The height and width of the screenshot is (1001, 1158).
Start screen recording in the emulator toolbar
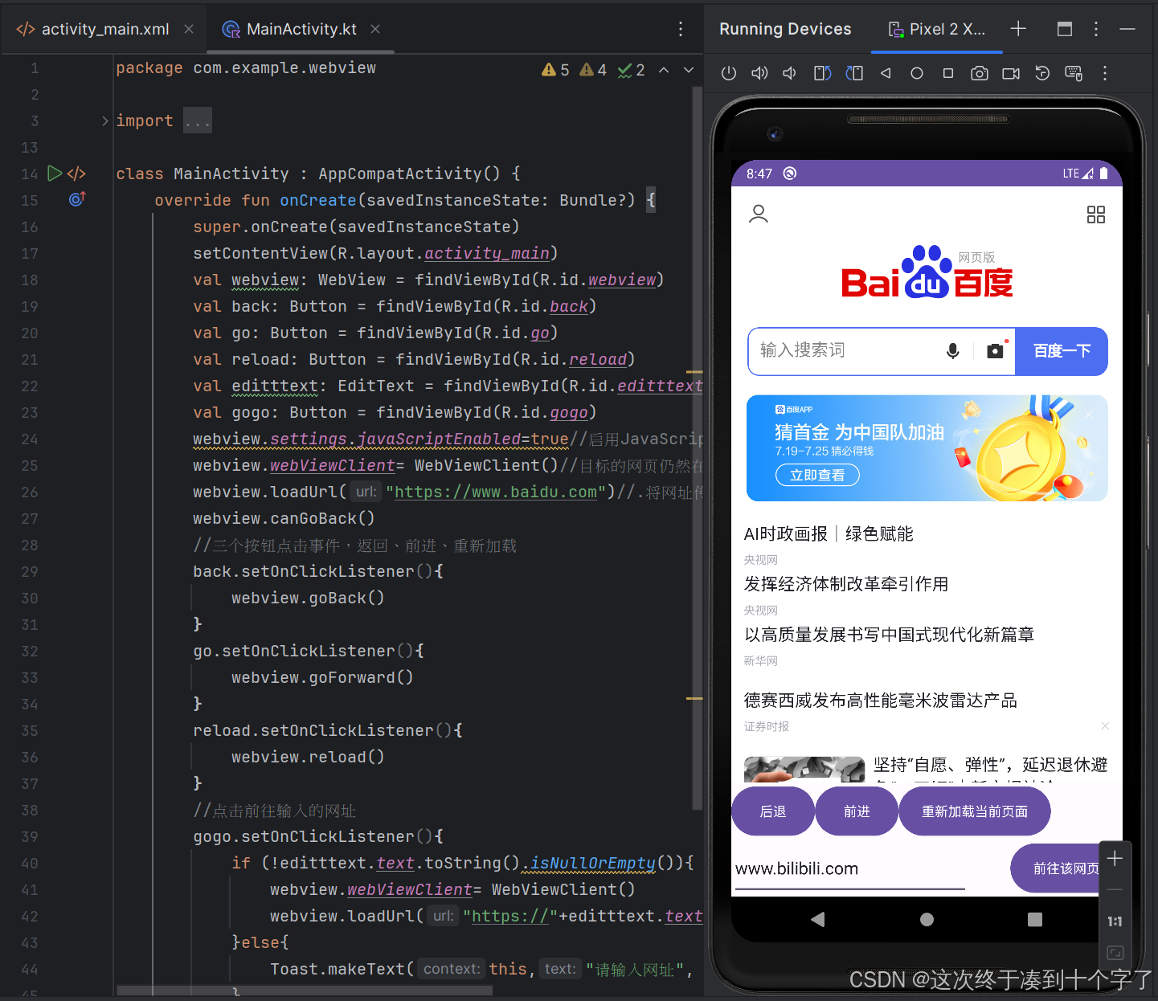(1010, 72)
